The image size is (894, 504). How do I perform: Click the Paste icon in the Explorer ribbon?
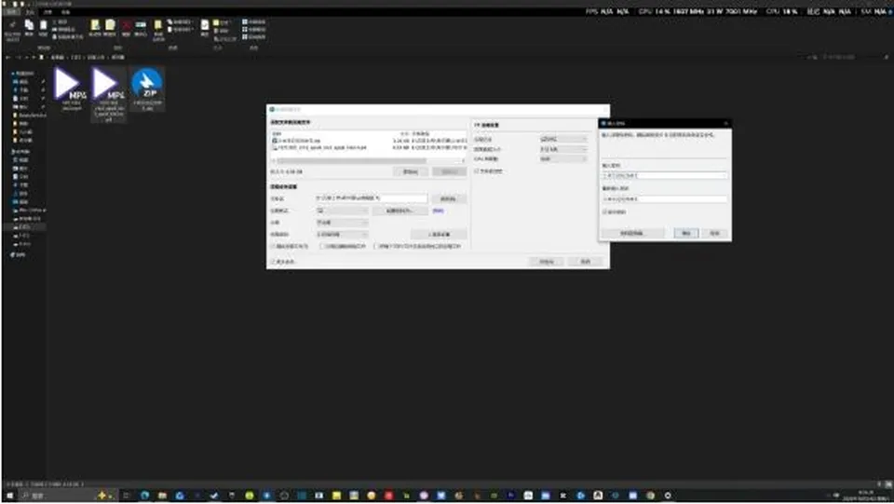(44, 26)
